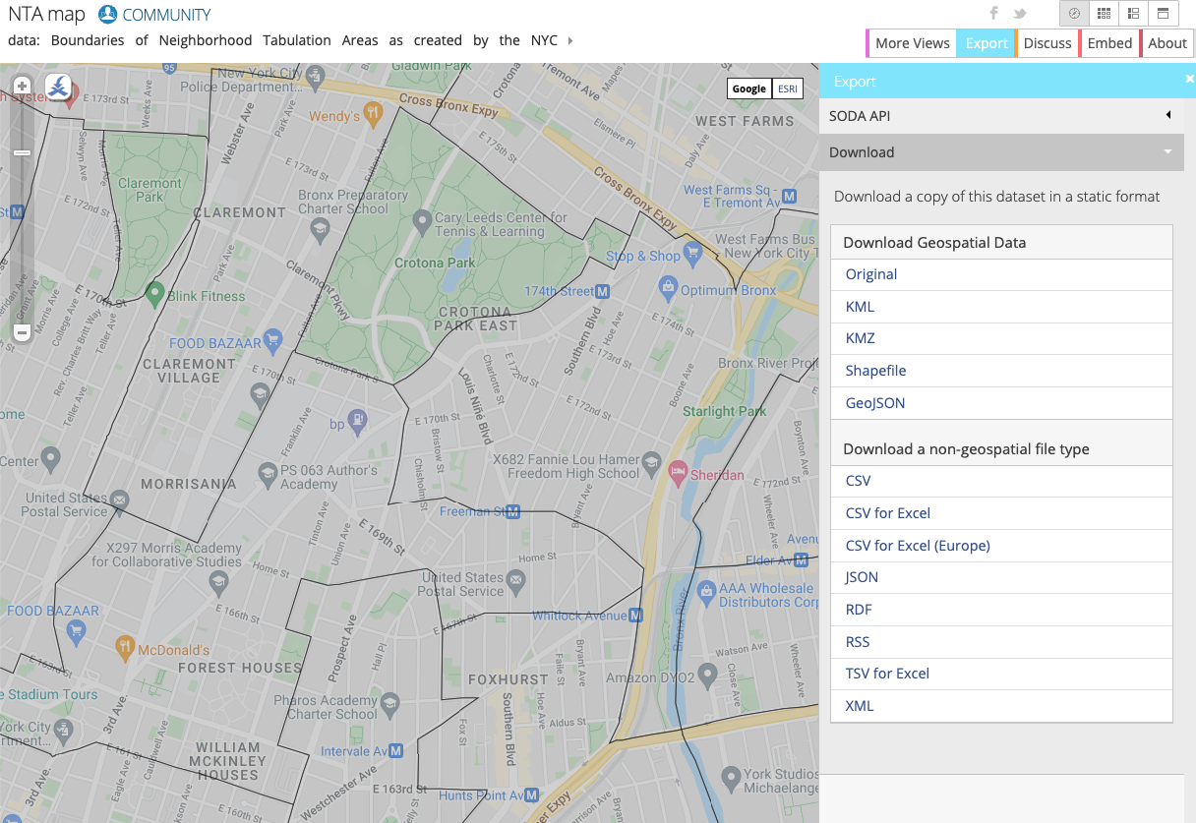Switch basemap to ESRI
Screen dimensions: 1196x823
pyautogui.click(x=786, y=88)
